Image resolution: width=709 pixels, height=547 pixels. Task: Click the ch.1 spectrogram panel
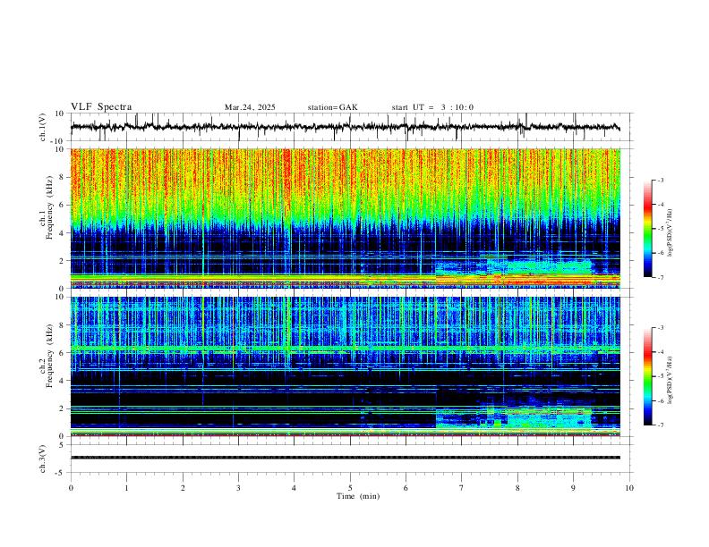click(346, 218)
